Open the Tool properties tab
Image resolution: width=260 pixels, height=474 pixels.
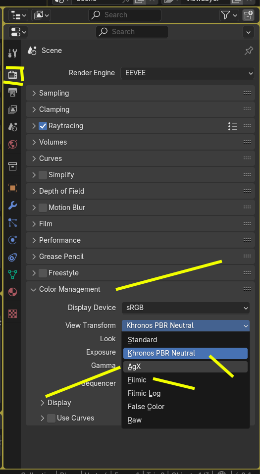(x=12, y=53)
